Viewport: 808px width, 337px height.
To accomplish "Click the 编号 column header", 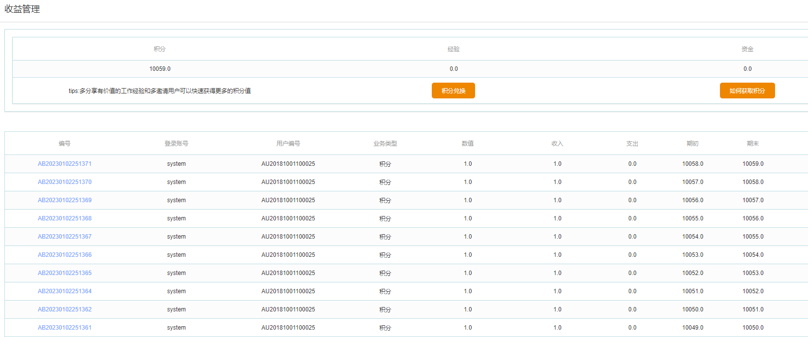I will click(64, 144).
